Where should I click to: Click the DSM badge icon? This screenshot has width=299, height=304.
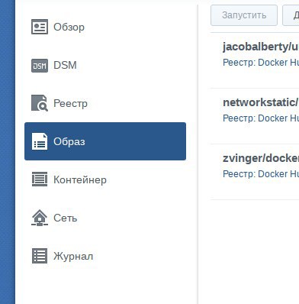point(40,65)
